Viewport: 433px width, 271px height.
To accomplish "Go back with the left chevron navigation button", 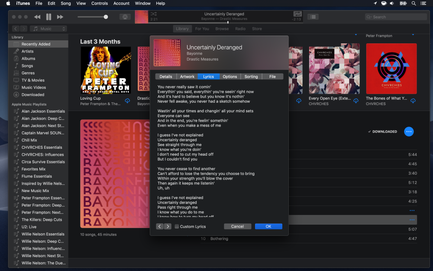I will point(16,29).
